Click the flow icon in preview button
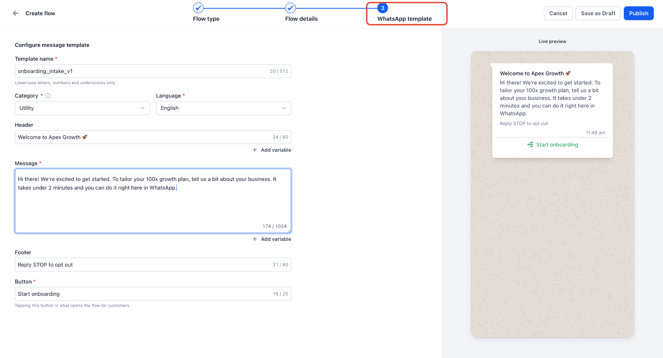The image size is (663, 358). pos(530,144)
